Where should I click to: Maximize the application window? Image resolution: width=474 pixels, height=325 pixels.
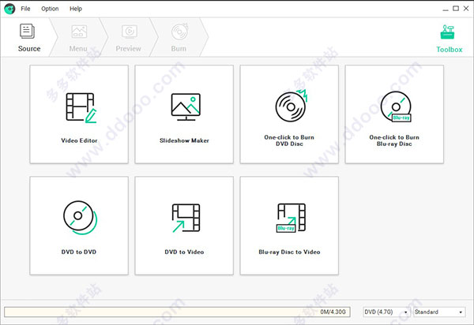tap(456, 9)
